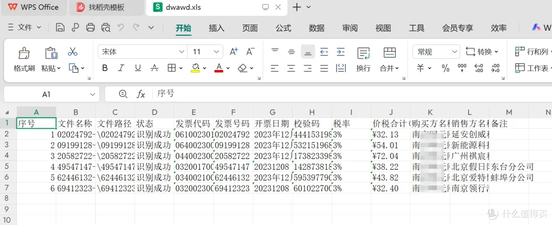Switch to the 视图 (View) tab
The height and width of the screenshot is (225, 552).
(383, 28)
